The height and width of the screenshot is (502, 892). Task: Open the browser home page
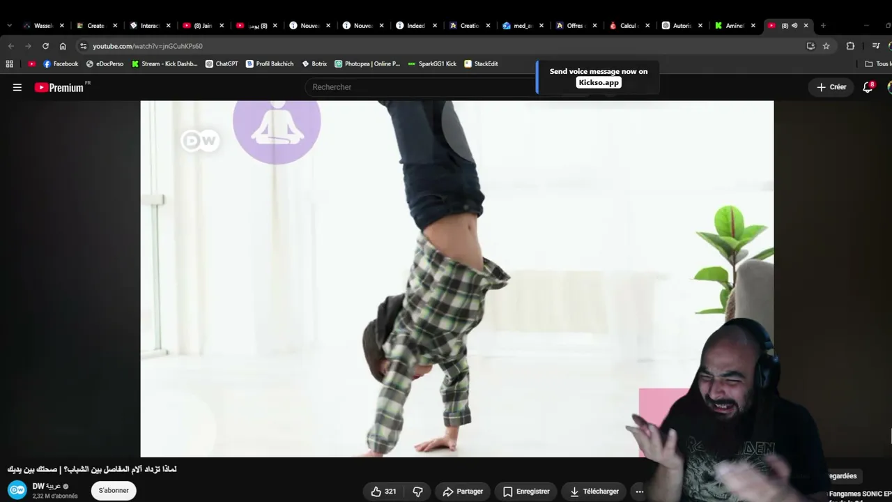click(x=63, y=46)
